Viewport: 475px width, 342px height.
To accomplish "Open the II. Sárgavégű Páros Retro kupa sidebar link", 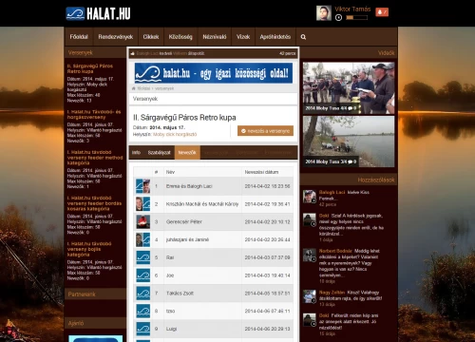I will 90,68.
